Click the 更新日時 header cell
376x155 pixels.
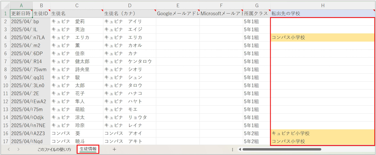tap(21, 14)
